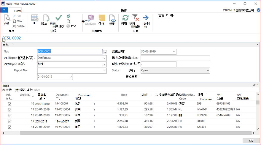
Task: Click the ECSL-0002 page title link
Action: (12, 38)
